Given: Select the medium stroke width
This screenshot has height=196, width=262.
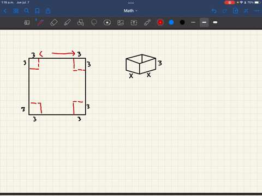Looking at the screenshot, I should coord(204,22).
